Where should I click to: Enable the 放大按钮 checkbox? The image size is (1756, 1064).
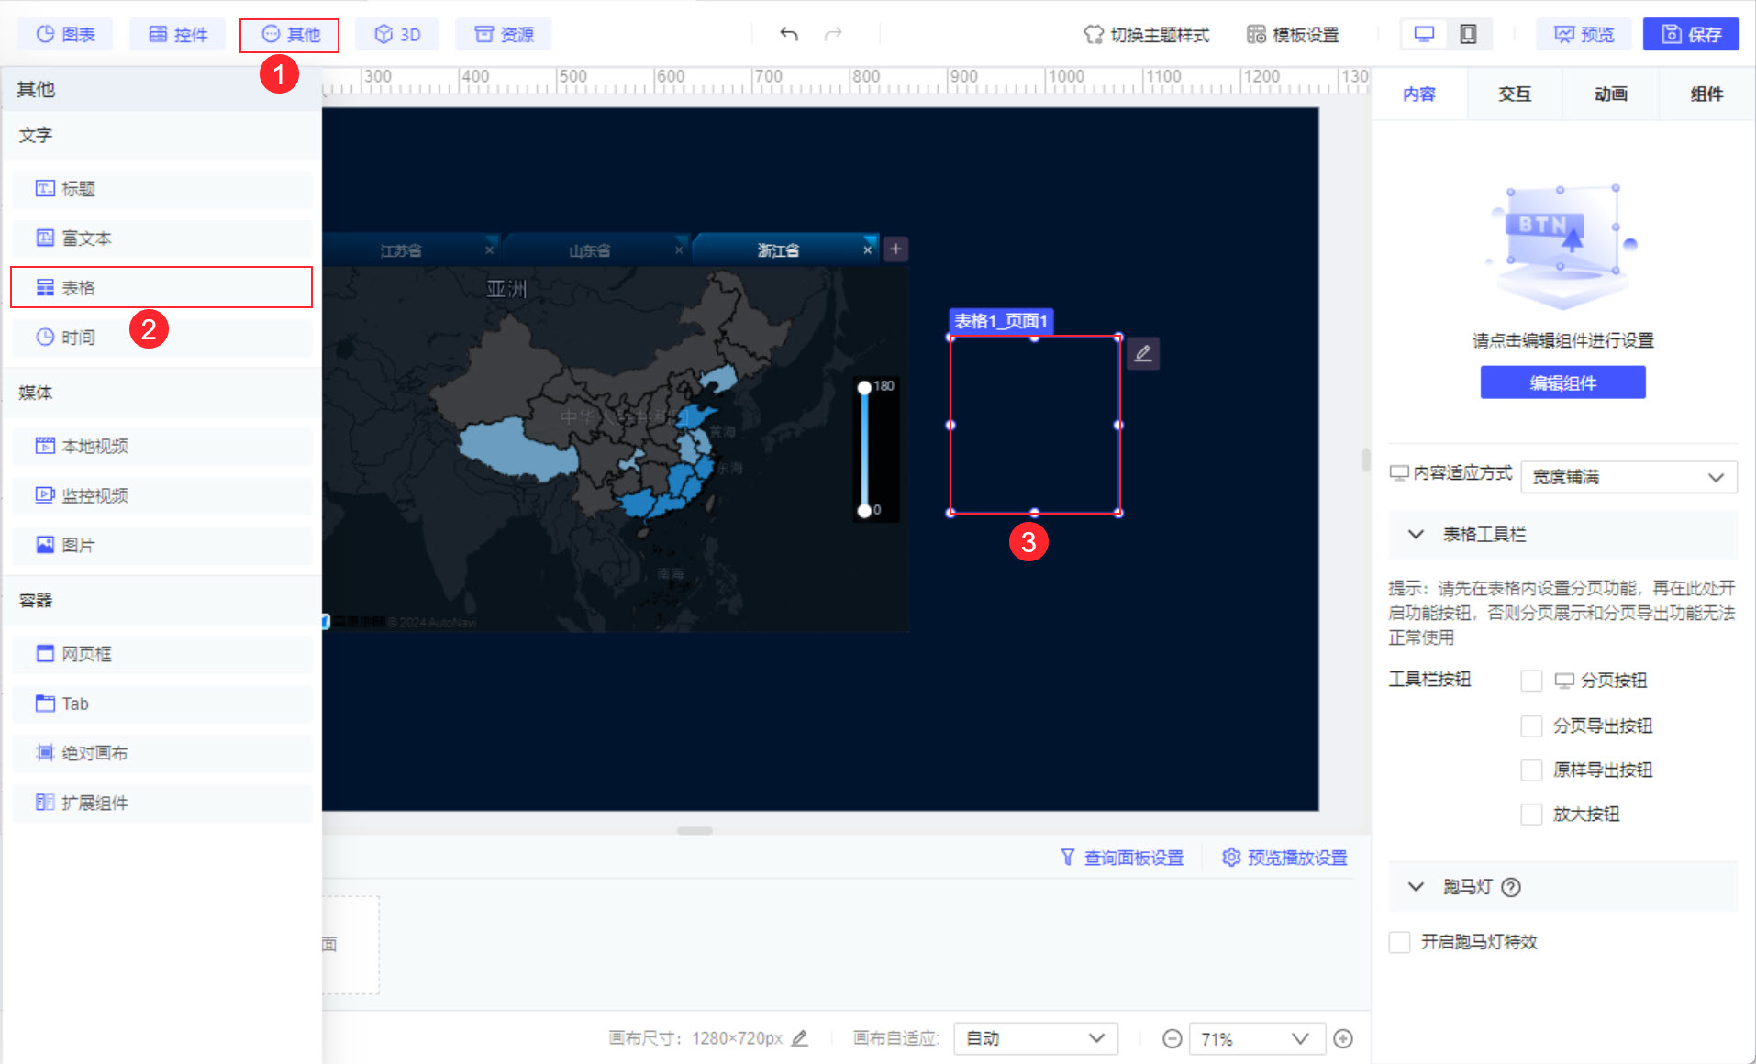pyautogui.click(x=1531, y=814)
